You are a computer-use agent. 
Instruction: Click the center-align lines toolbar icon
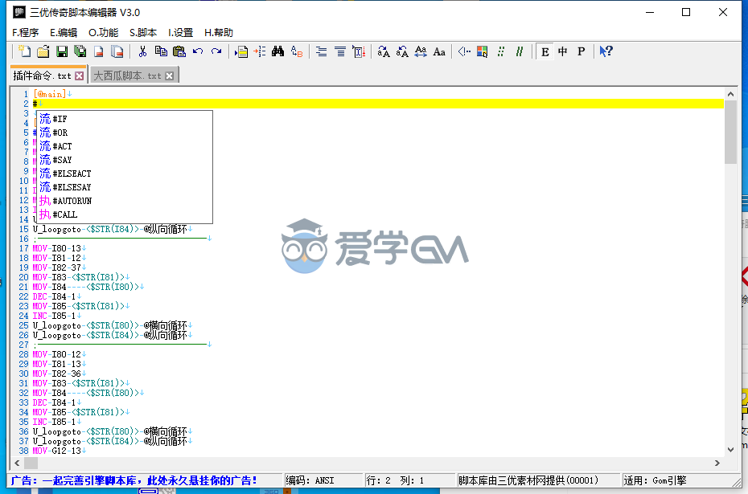coord(340,51)
